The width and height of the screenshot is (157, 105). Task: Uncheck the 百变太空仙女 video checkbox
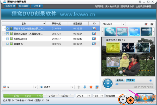click(7, 34)
